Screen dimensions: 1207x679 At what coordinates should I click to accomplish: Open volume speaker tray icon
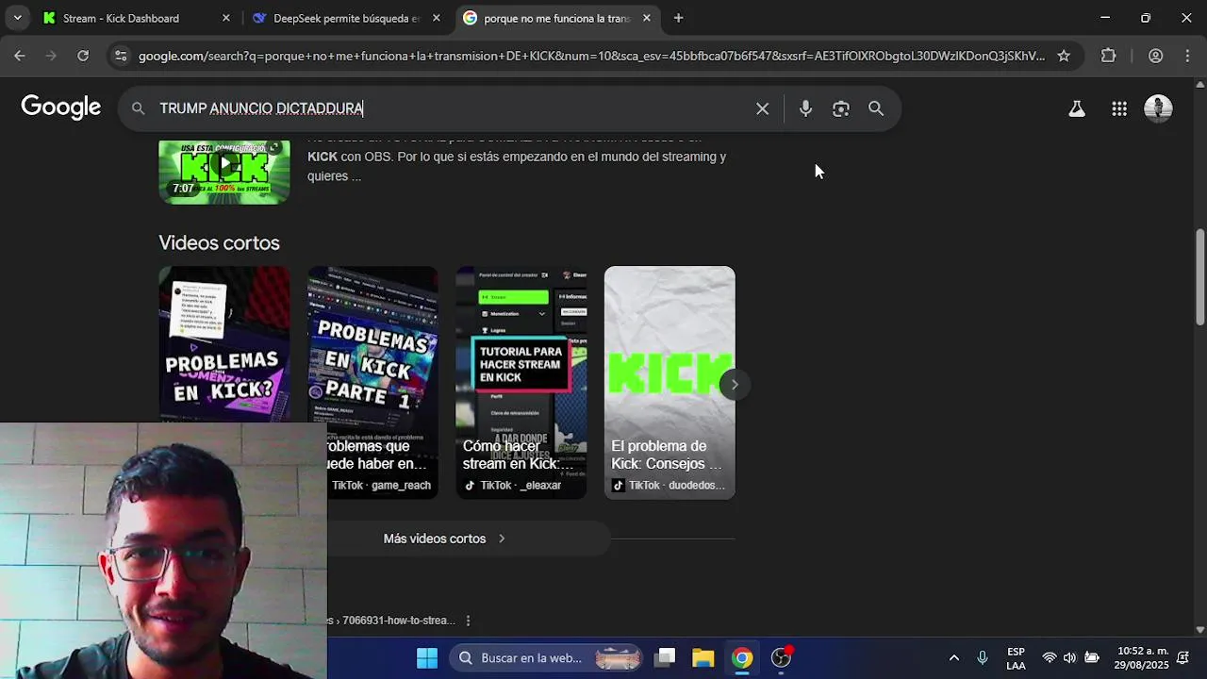(x=1069, y=657)
